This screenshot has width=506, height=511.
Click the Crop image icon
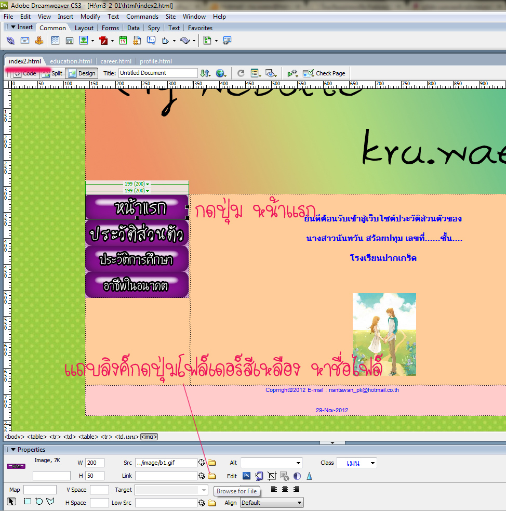(x=272, y=476)
